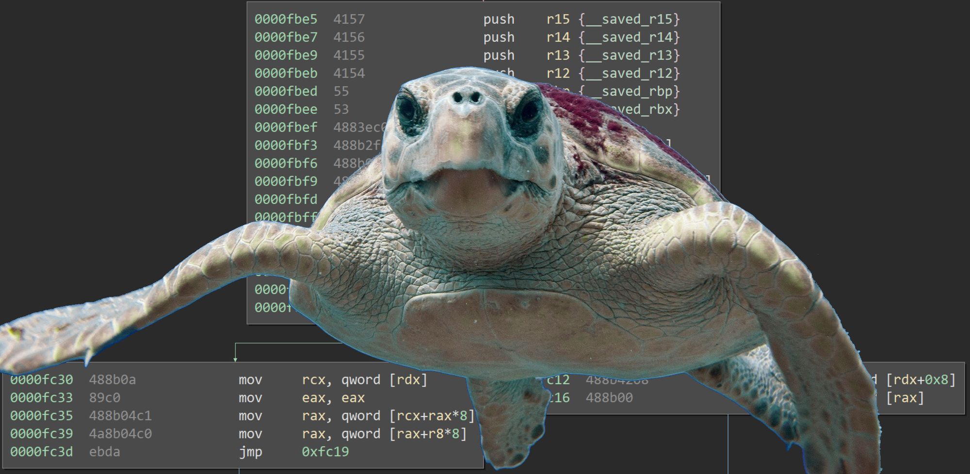Click opcode bytes 488b0a
Screen dimensions: 970x474
(113, 380)
